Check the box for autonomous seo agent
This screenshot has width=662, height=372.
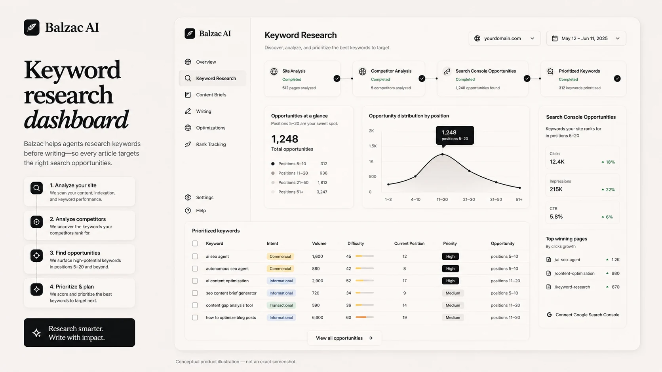tap(195, 269)
